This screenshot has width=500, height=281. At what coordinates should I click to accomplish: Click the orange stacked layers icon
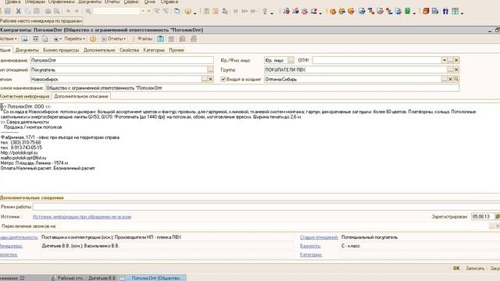(426, 11)
